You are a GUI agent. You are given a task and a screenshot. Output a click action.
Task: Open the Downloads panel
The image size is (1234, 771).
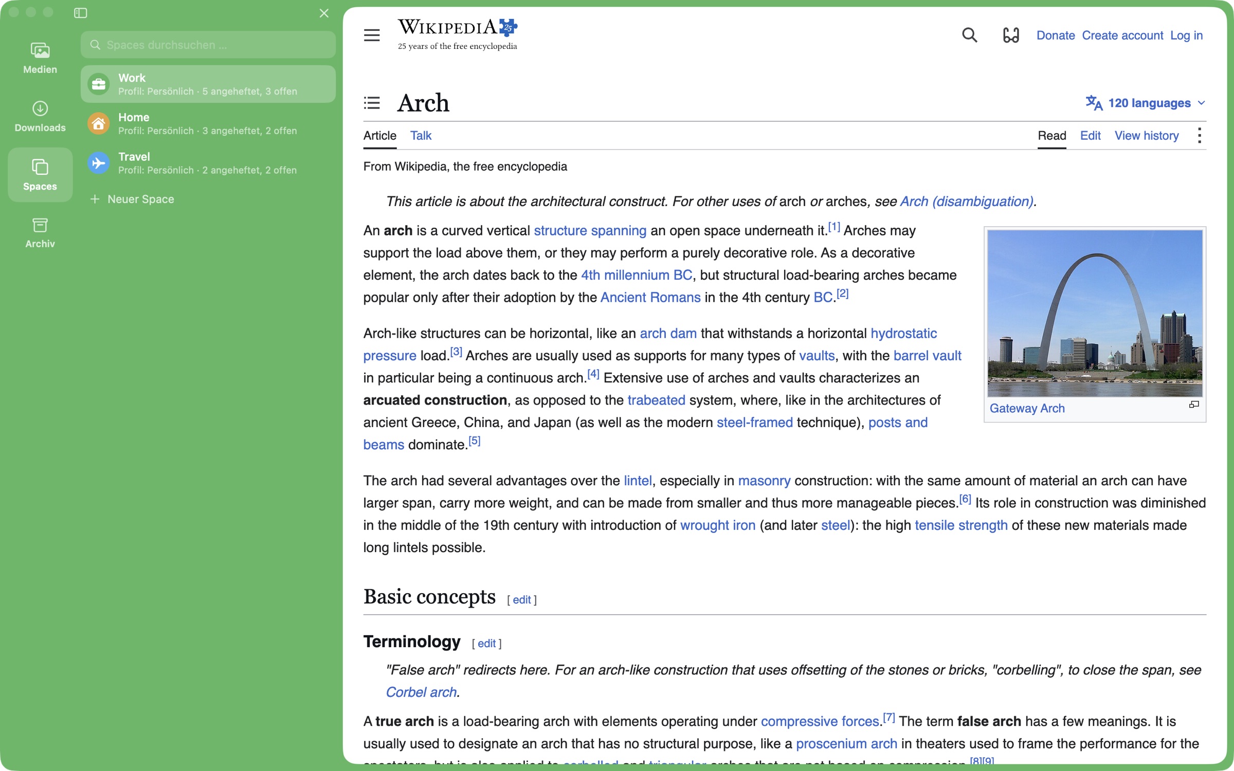(40, 117)
